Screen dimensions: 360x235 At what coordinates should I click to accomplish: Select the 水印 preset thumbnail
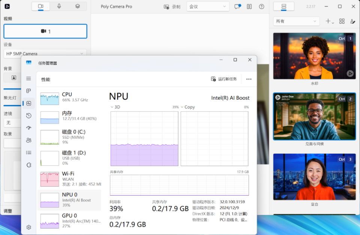point(315,56)
